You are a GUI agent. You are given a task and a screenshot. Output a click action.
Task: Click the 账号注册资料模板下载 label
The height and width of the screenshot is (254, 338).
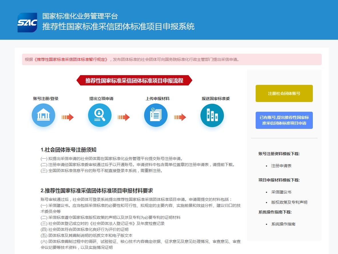coord(279,154)
